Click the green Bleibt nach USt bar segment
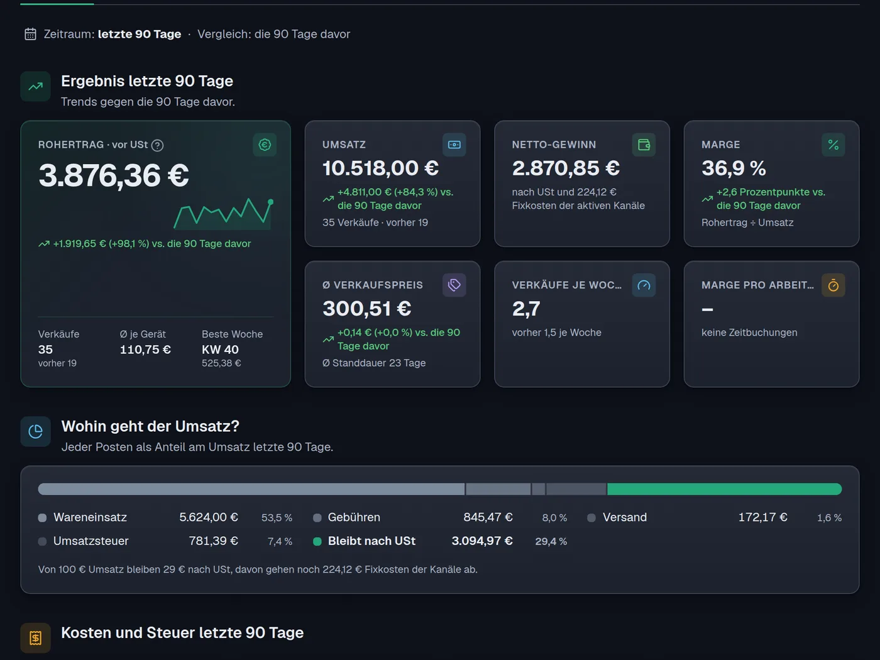Viewport: 880px width, 660px height. coord(724,489)
